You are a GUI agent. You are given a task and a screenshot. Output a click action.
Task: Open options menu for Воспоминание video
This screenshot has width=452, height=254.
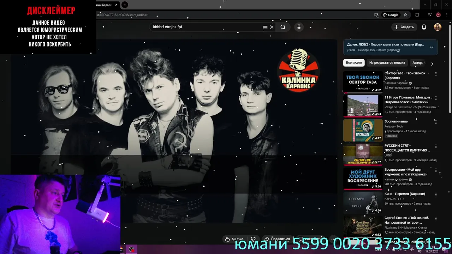click(x=436, y=122)
